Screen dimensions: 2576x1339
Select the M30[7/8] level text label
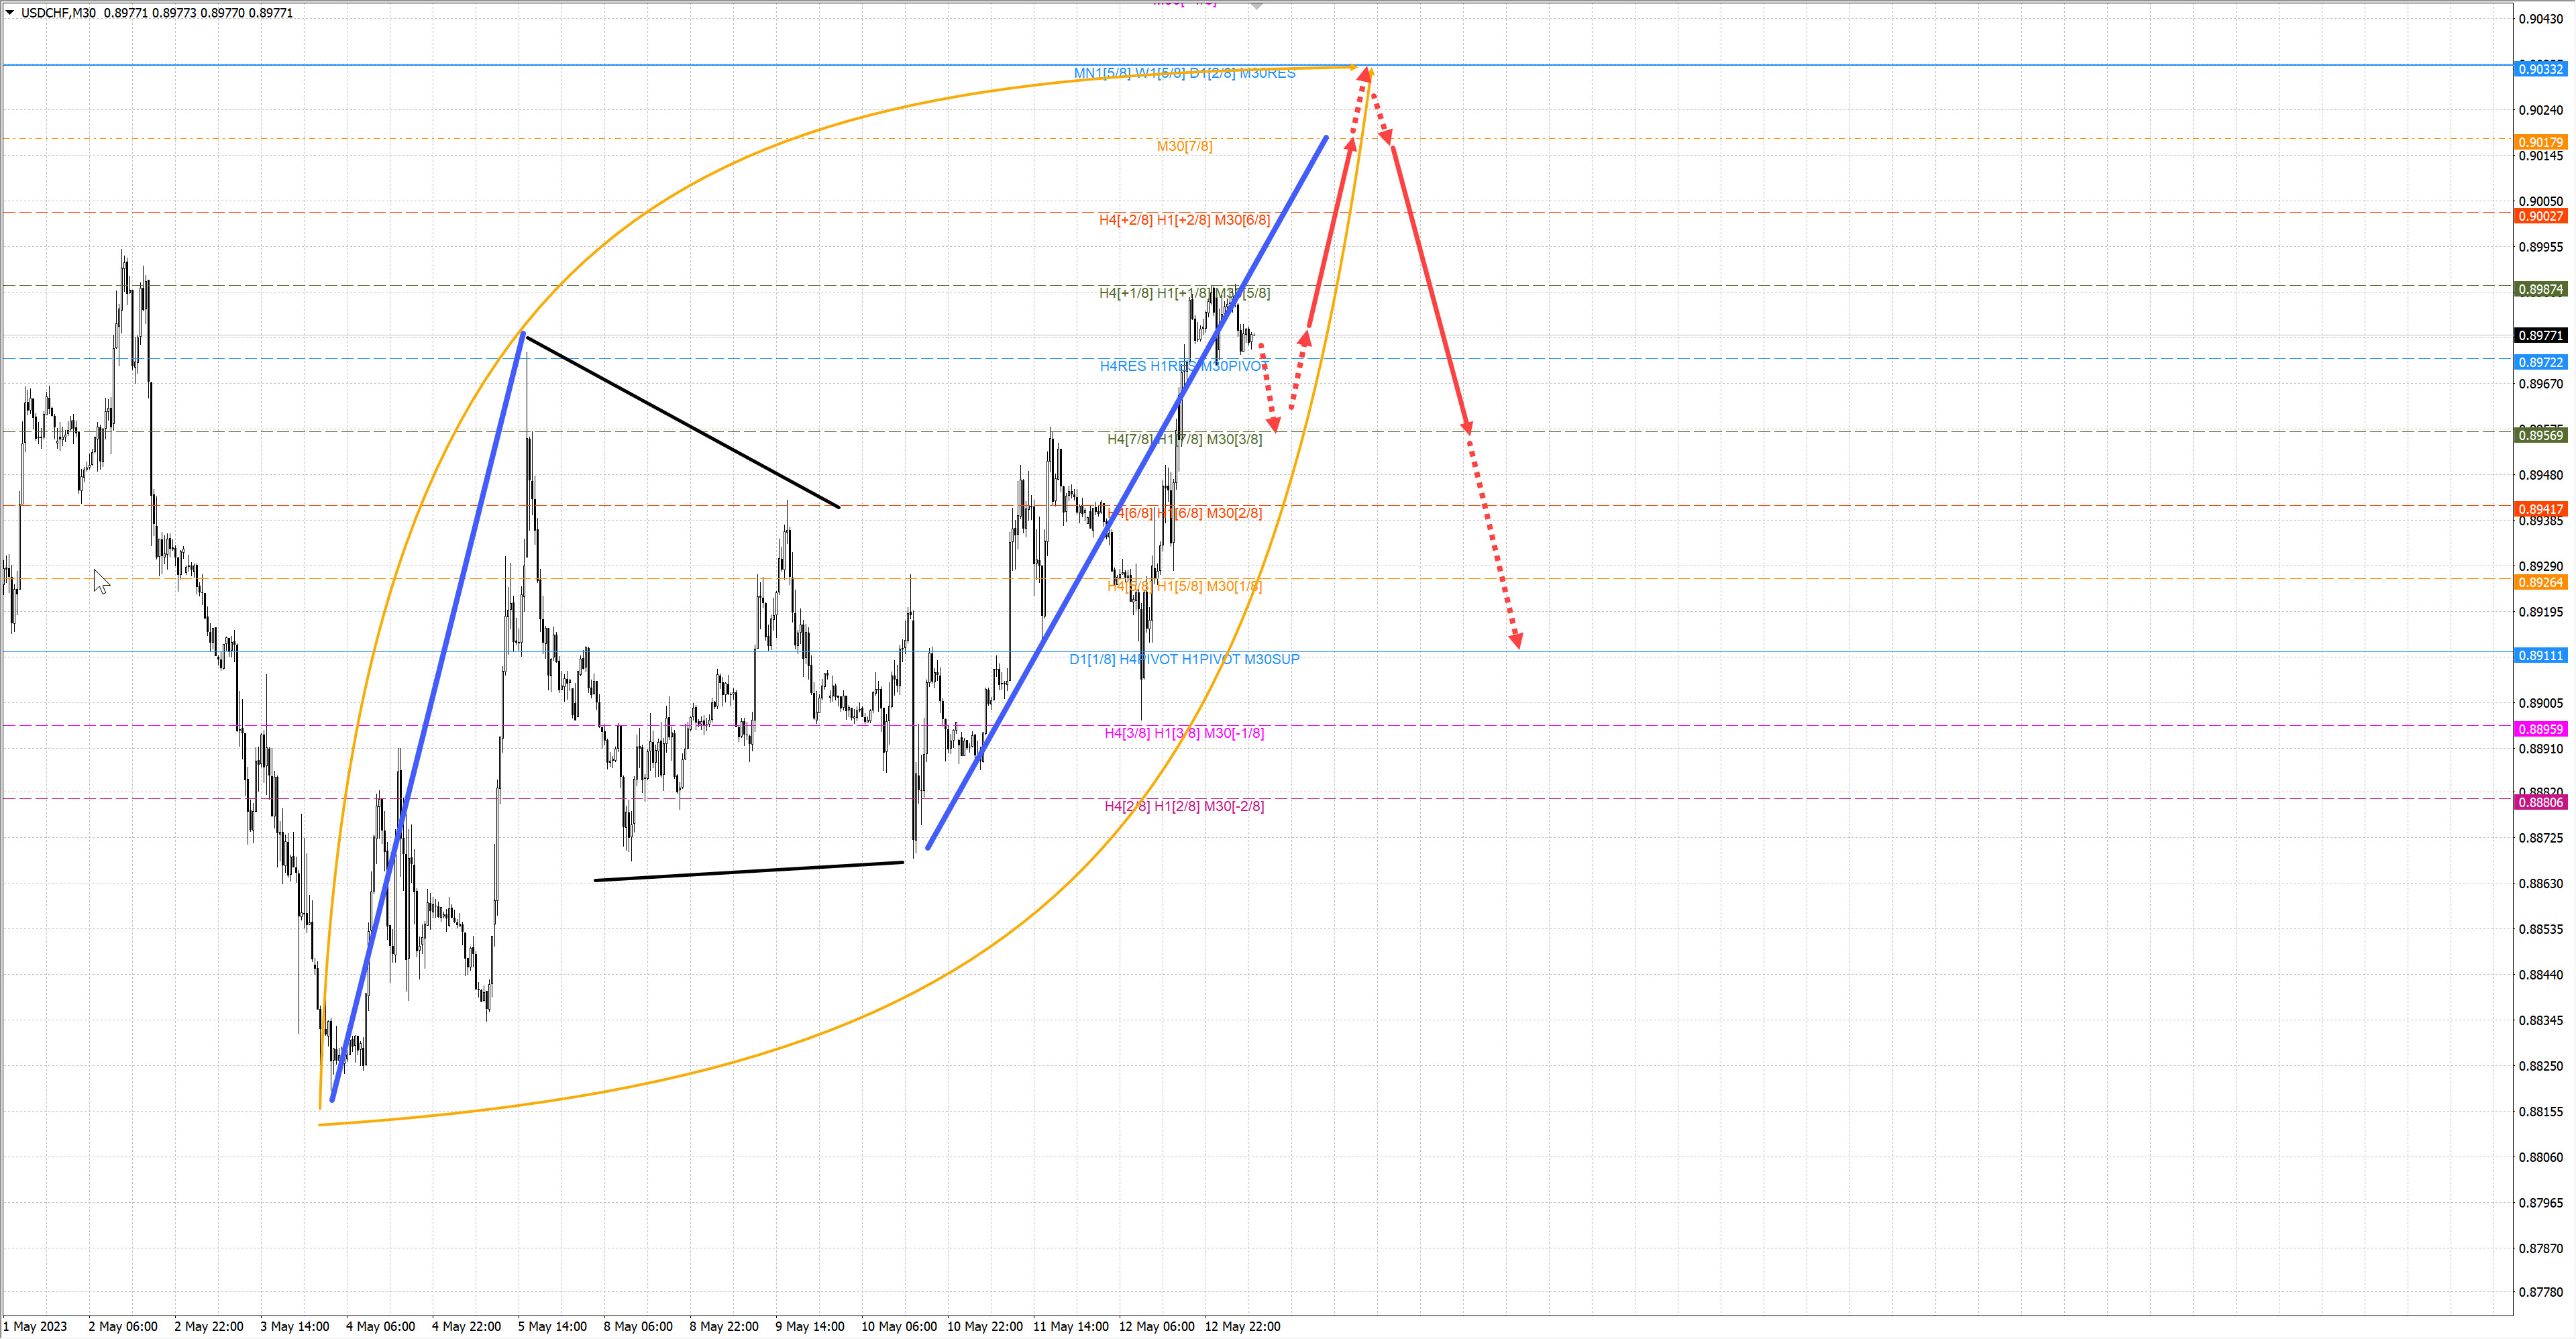(x=1184, y=146)
